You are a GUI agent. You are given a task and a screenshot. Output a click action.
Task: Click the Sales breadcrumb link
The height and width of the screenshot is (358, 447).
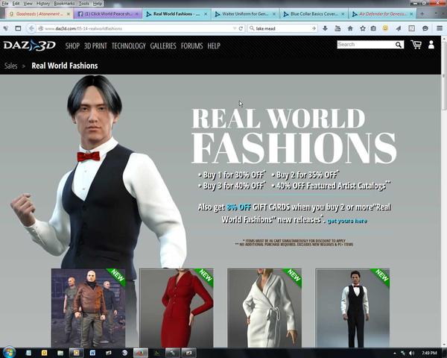tap(11, 66)
